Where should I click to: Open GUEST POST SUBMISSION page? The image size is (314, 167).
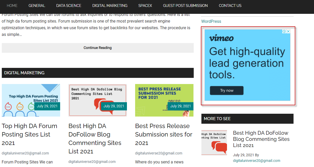(185, 5)
